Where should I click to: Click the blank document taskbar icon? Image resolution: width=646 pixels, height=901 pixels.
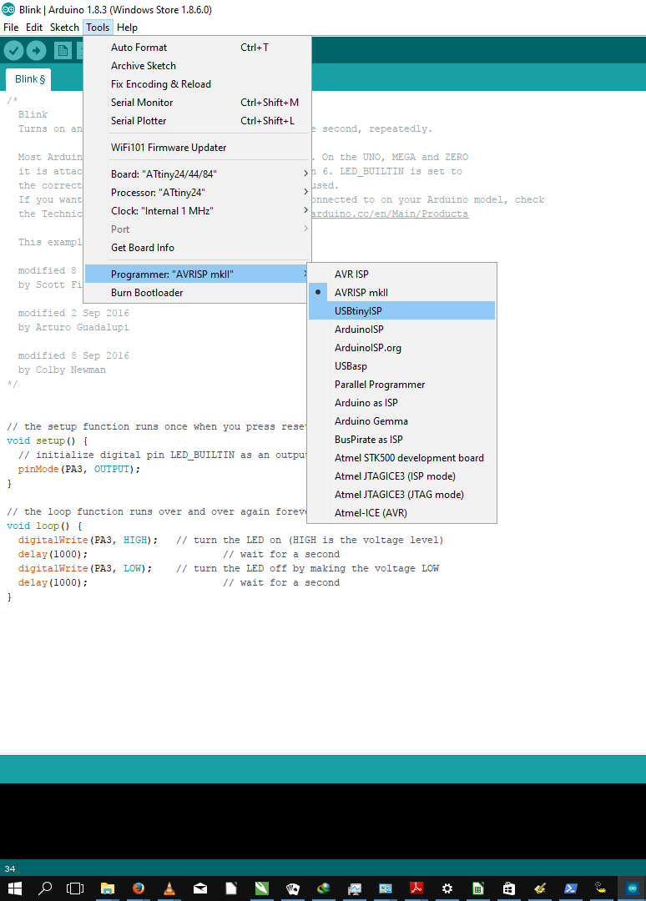pyautogui.click(x=231, y=888)
